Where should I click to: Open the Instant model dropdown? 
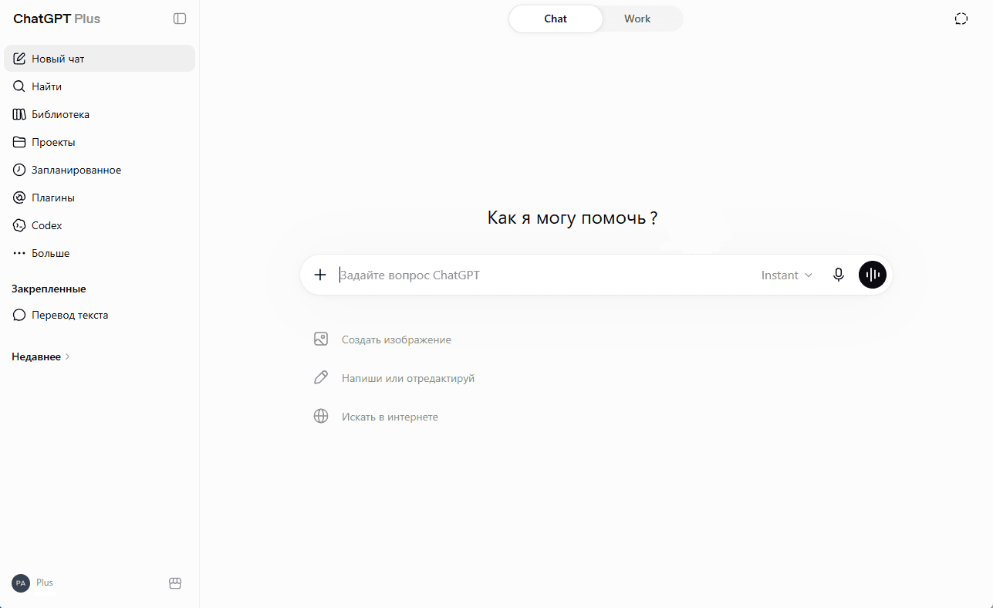point(787,275)
